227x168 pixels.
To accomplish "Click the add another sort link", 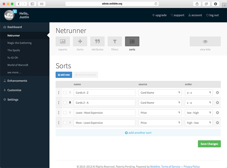I will [x=138, y=133].
